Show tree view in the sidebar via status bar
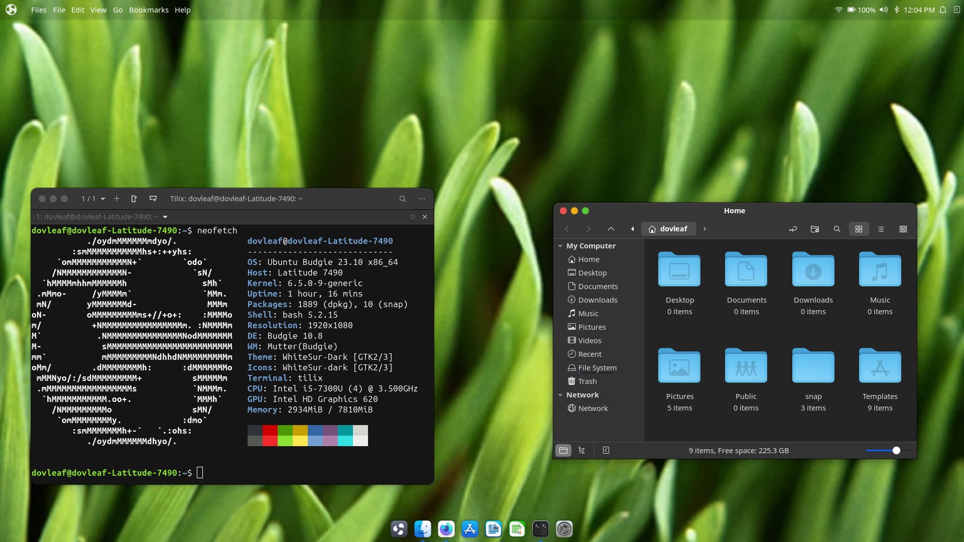 pyautogui.click(x=582, y=451)
